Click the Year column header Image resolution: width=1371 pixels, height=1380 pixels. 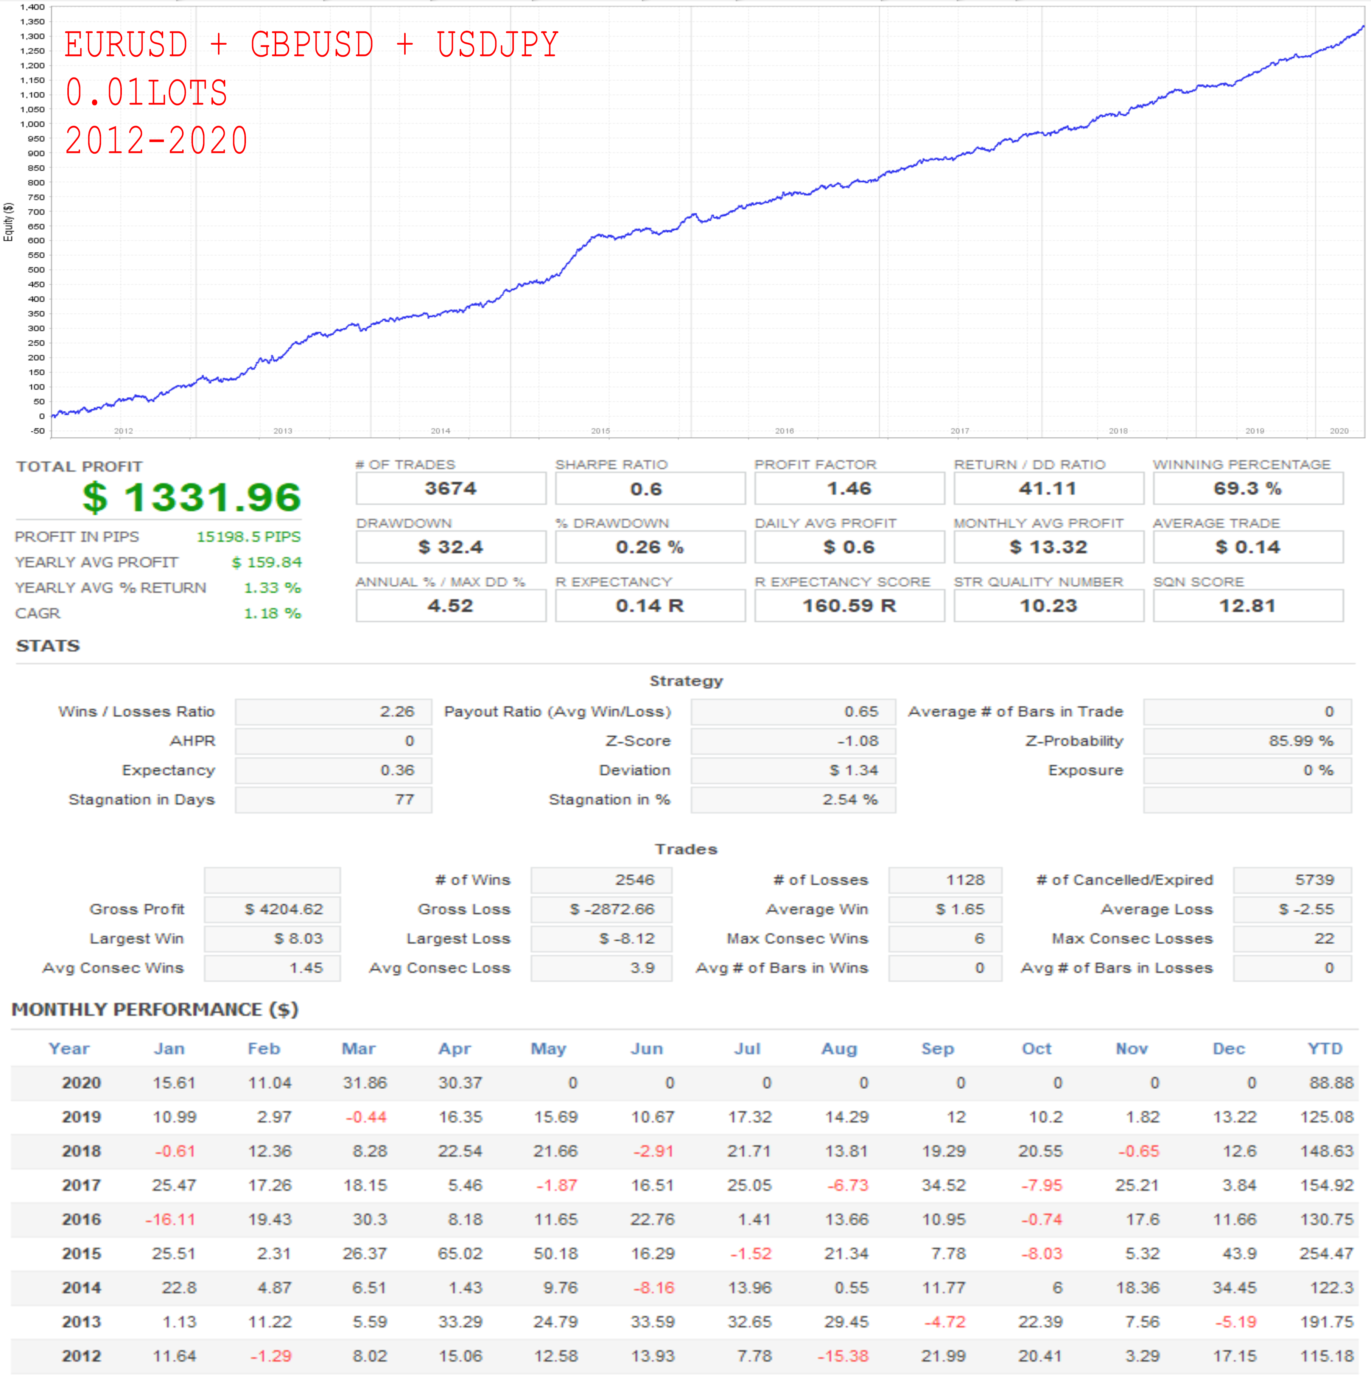(69, 1049)
